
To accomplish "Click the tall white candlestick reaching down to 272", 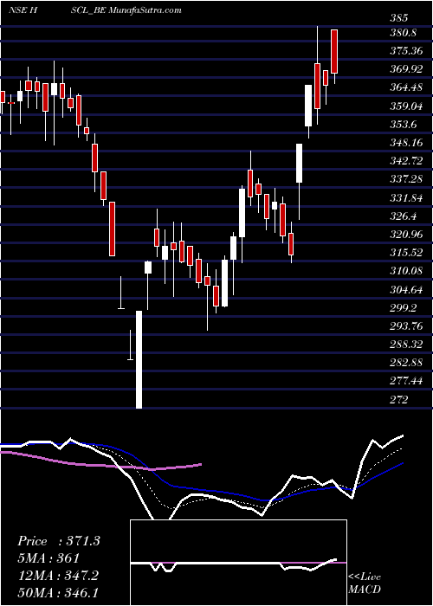I will 139,359.
